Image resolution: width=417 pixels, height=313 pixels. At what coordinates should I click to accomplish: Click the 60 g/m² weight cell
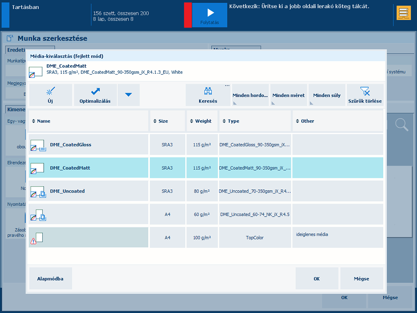tap(202, 214)
